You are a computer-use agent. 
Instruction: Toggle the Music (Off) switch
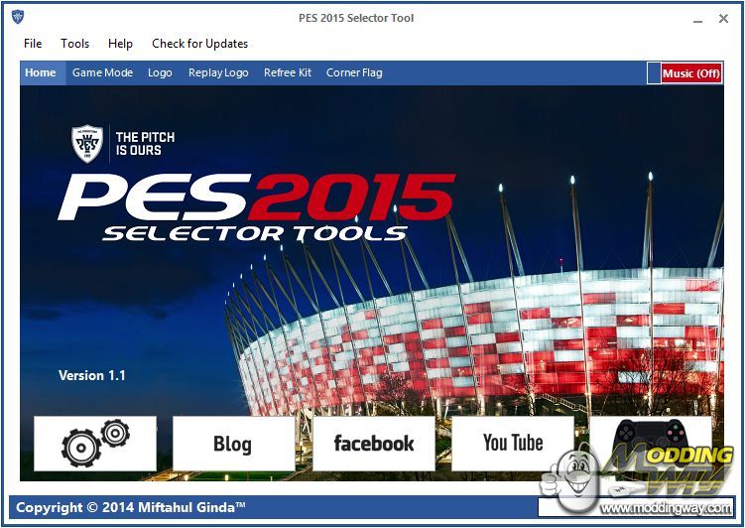pyautogui.click(x=684, y=73)
